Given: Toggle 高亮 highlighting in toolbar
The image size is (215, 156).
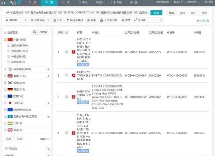Looking at the screenshot, I should click(126, 20).
